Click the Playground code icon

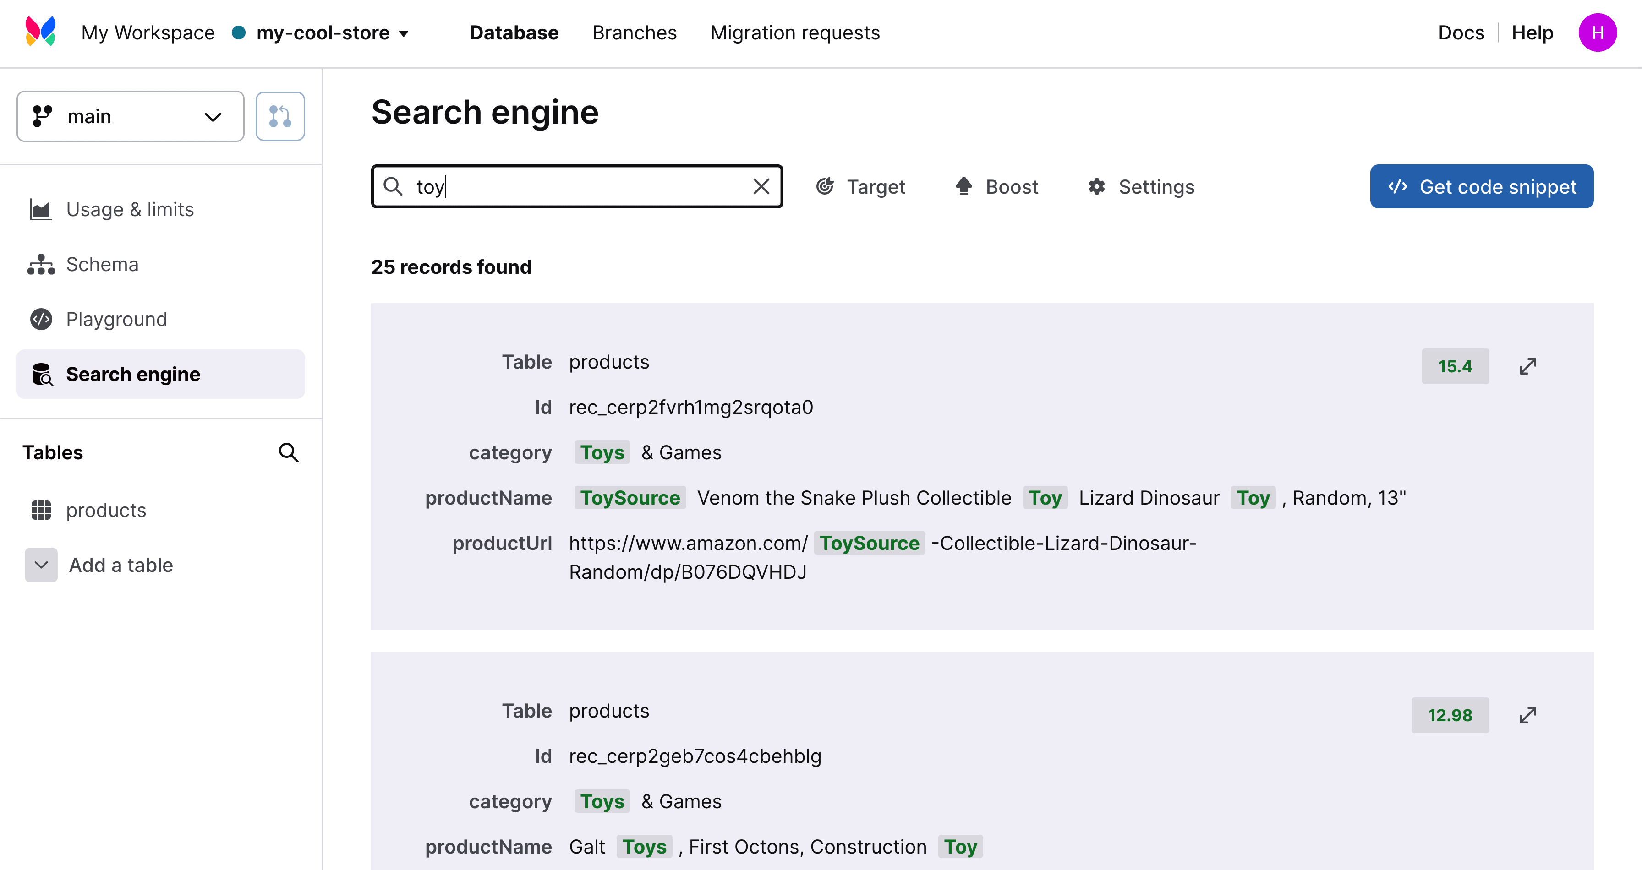pos(41,319)
